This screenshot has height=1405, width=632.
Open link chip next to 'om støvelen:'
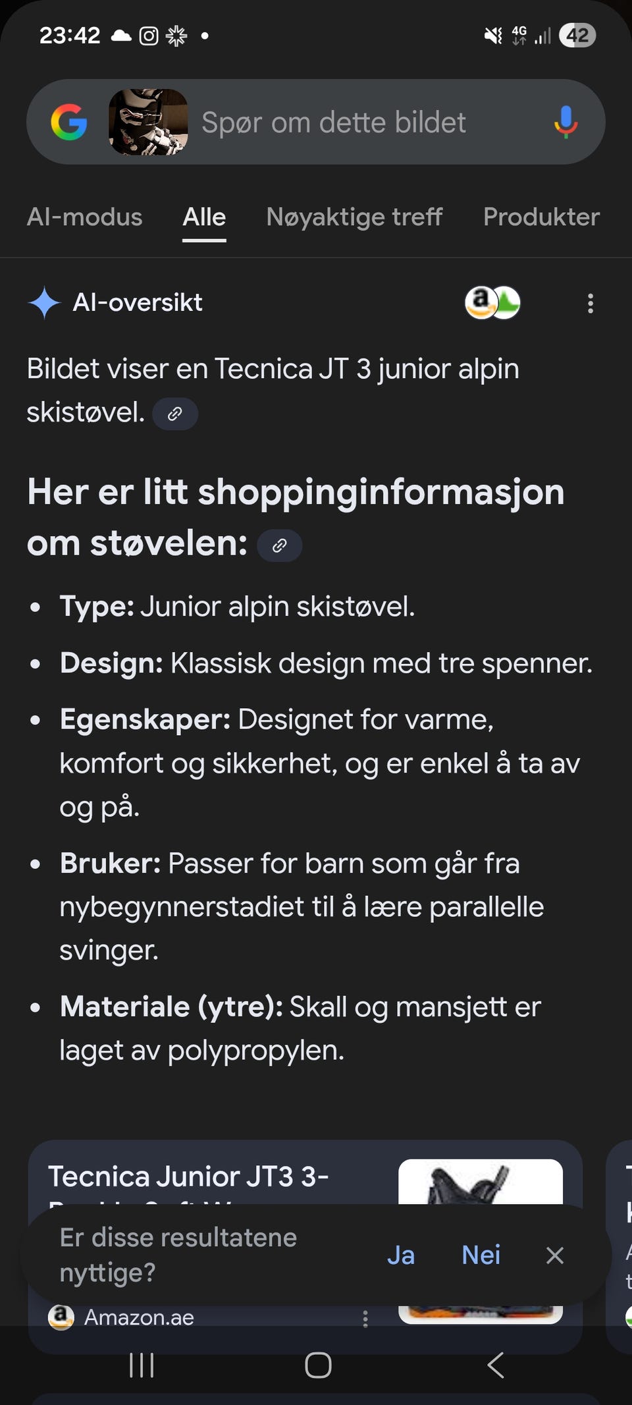[280, 545]
